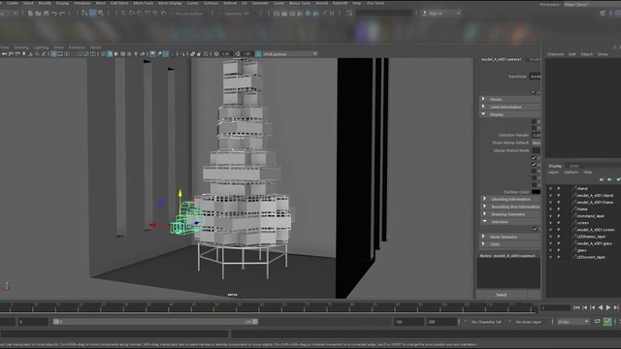
Task: Toggle visibility of the frame layer
Action: pos(550,209)
